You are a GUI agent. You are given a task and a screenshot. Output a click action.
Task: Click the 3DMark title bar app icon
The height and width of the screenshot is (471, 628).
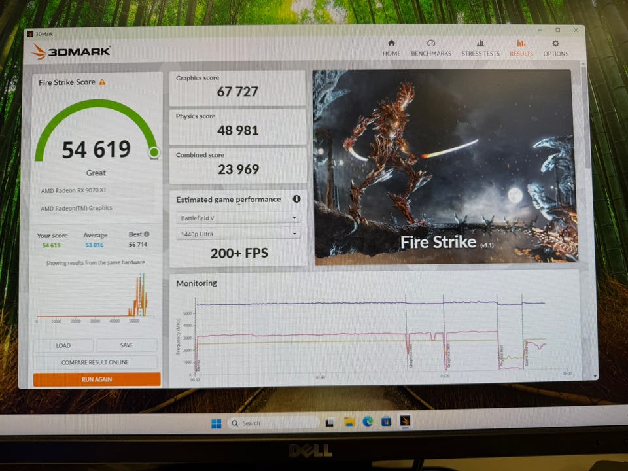30,34
